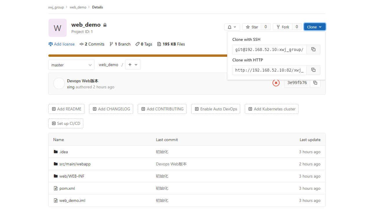Viewport: 384px width, 221px height.
Task: Click Add CONTRIBUTING button
Action: 162,109
